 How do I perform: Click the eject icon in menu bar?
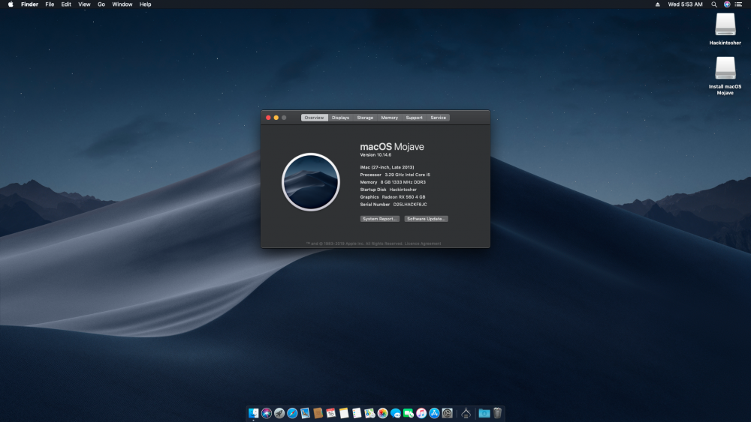(658, 4)
